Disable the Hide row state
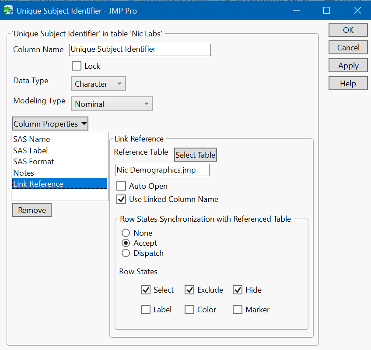The image size is (371, 350). 238,290
